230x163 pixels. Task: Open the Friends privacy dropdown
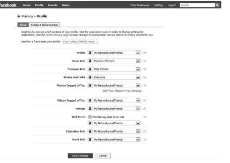tap(117, 109)
